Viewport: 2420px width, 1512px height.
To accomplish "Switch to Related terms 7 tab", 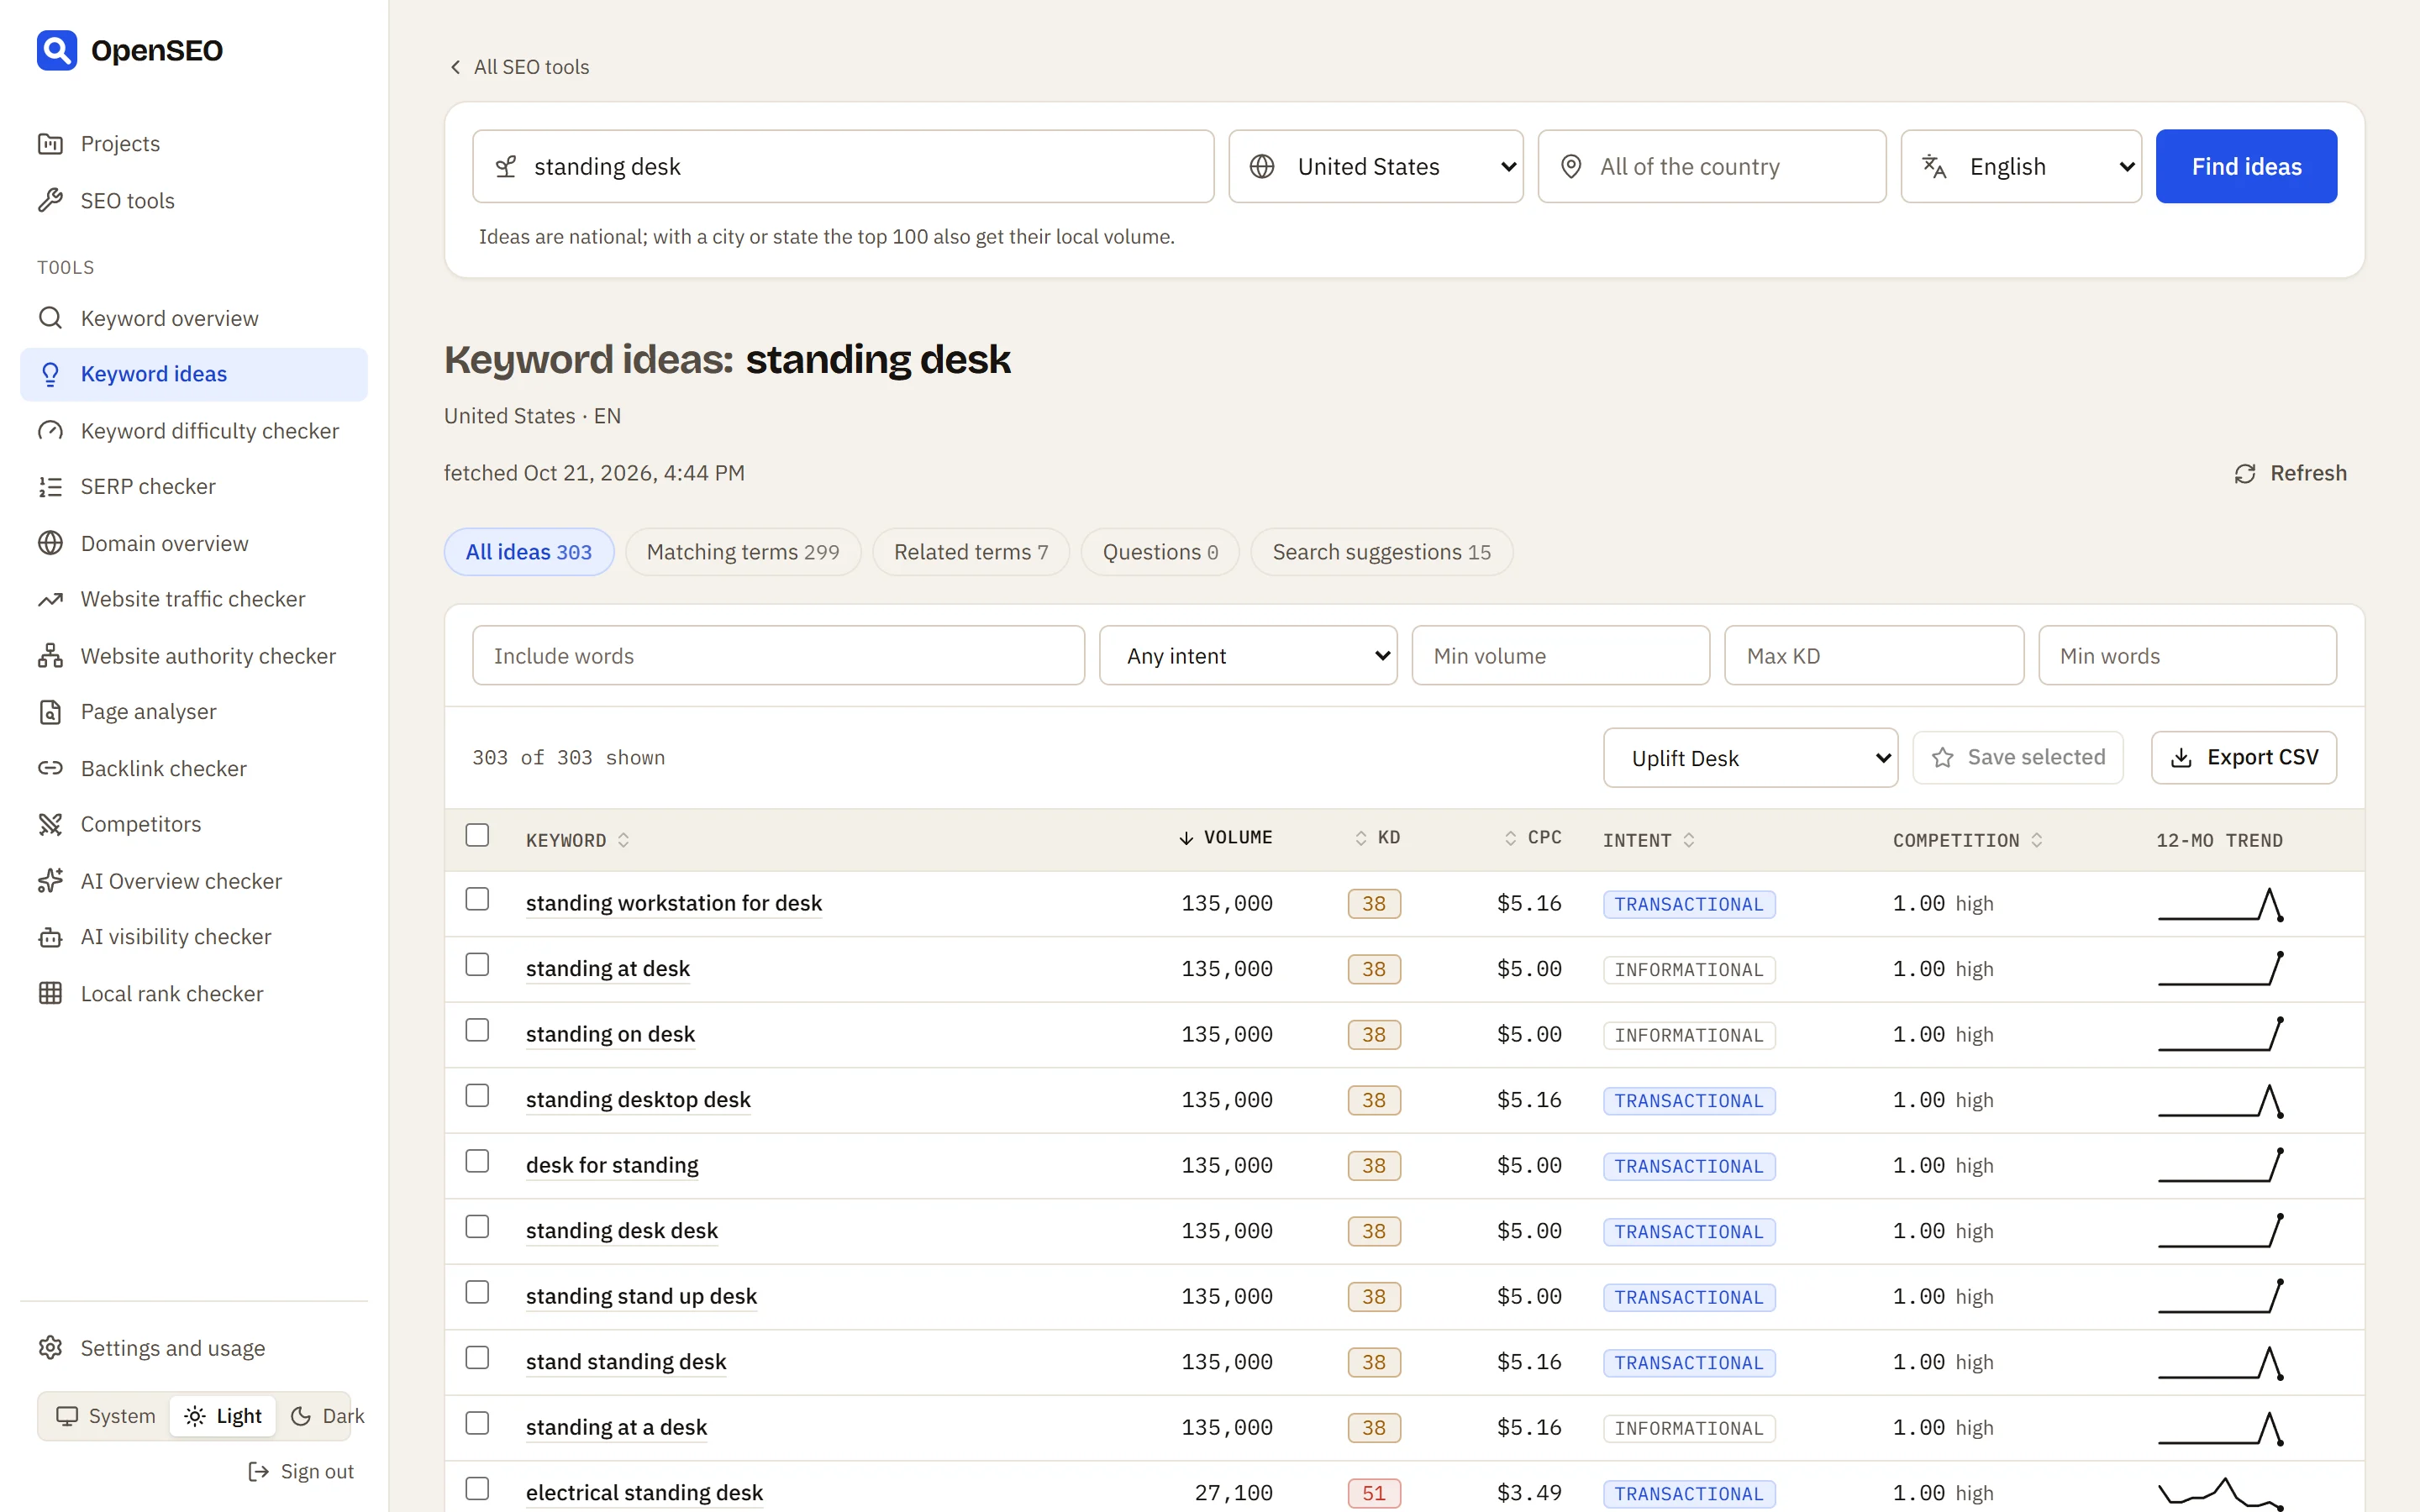I will click(971, 552).
